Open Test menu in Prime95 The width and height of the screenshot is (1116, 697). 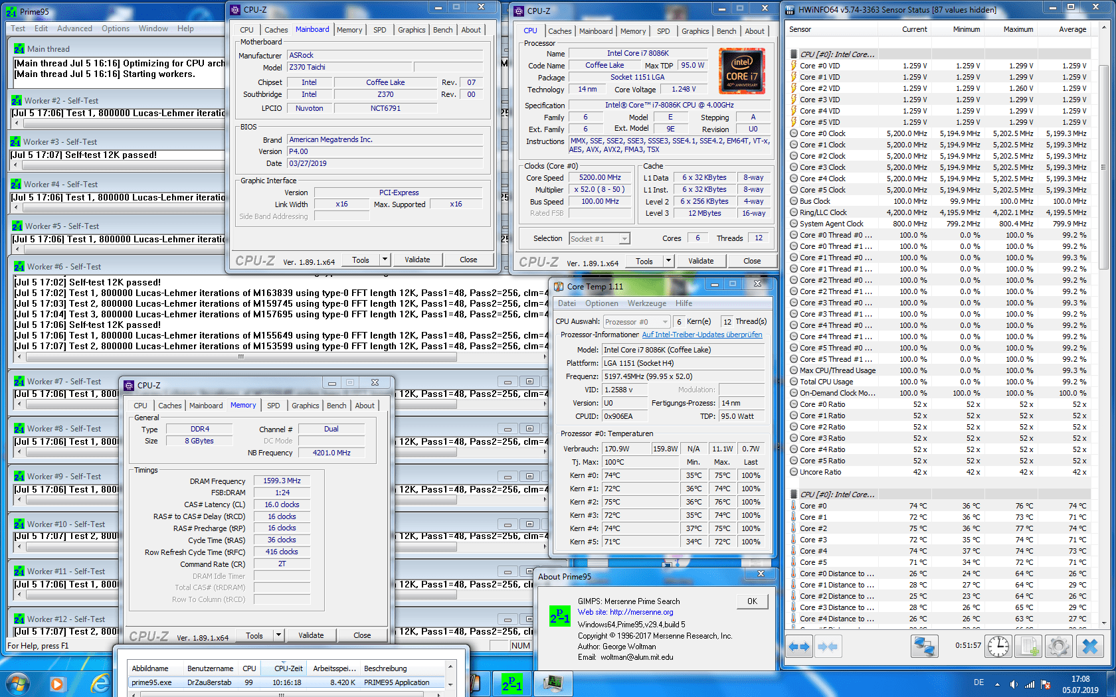[18, 29]
